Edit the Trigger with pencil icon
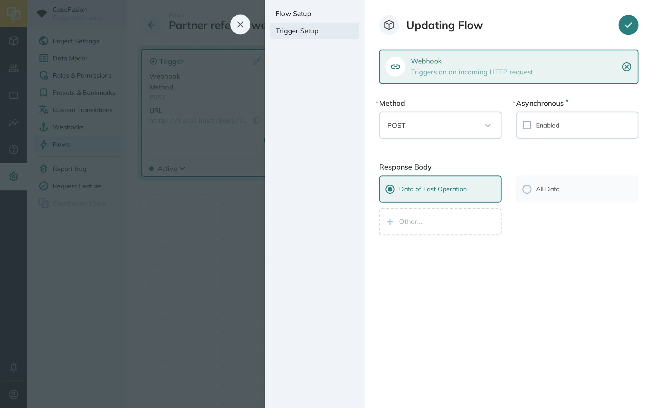This screenshot has width=653, height=408. (x=257, y=61)
